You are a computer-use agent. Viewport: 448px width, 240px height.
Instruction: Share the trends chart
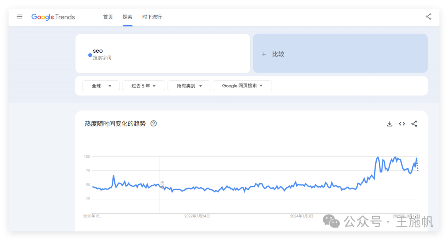(x=414, y=124)
